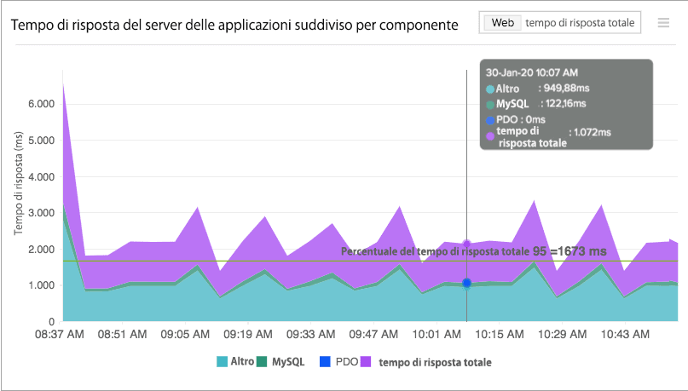688x391 pixels.
Task: Click the '10:29 AM' x-axis label
Action: (562, 335)
